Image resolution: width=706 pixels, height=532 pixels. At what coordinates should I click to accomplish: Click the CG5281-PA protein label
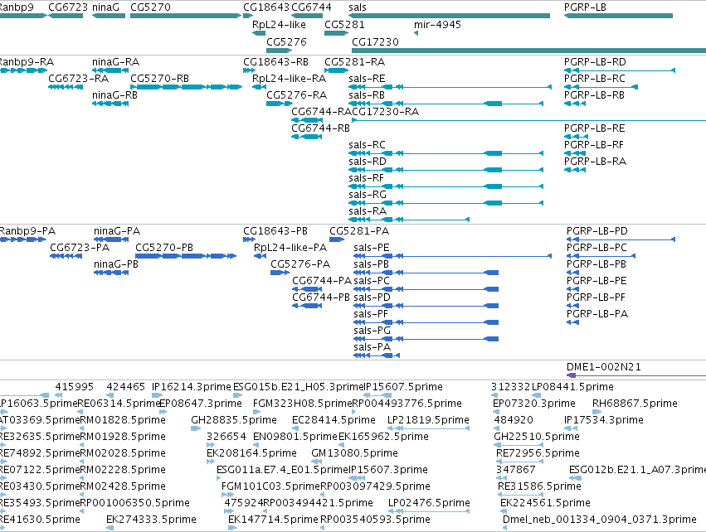359,231
